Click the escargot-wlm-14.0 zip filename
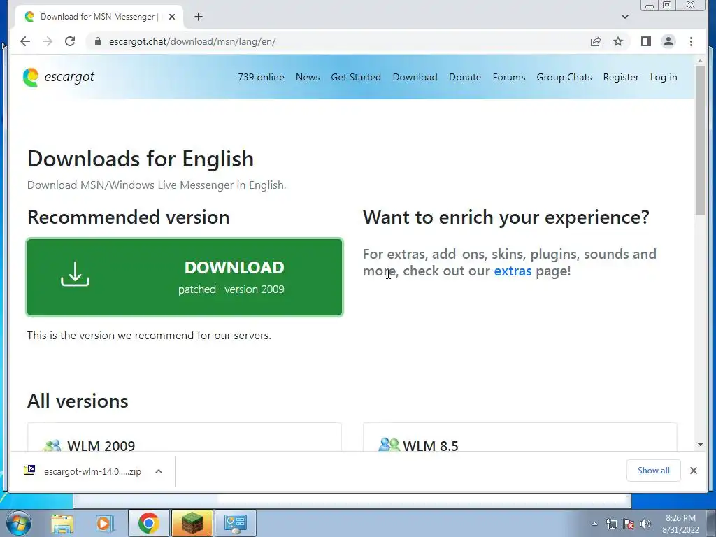Image resolution: width=716 pixels, height=537 pixels. coord(92,472)
